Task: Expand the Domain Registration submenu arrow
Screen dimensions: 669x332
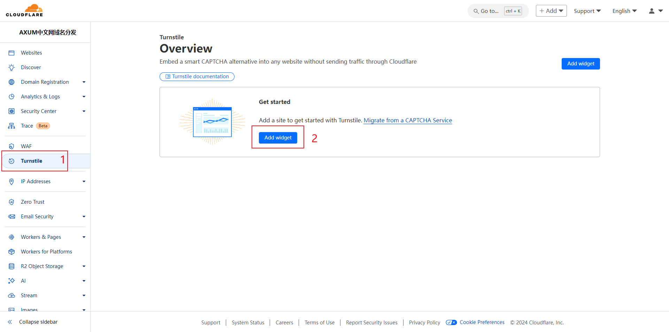Action: 84,82
